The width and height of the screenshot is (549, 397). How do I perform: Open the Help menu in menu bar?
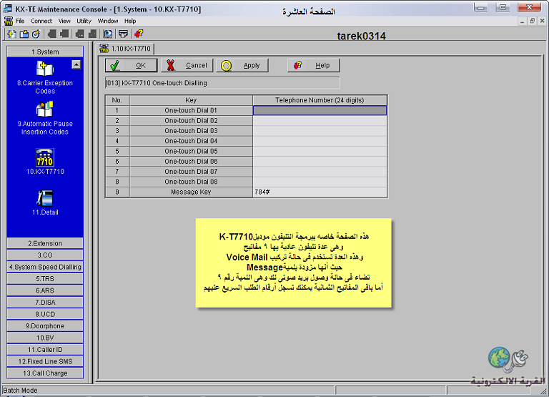click(130, 21)
